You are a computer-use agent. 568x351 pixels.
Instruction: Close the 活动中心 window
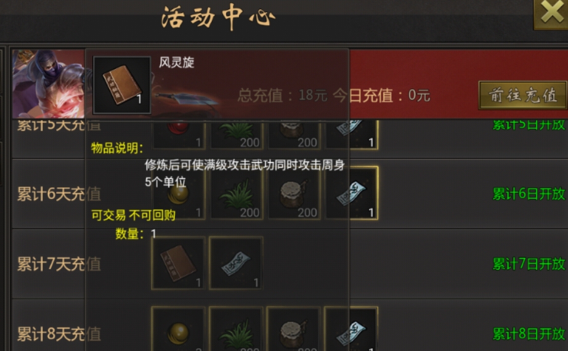(551, 13)
